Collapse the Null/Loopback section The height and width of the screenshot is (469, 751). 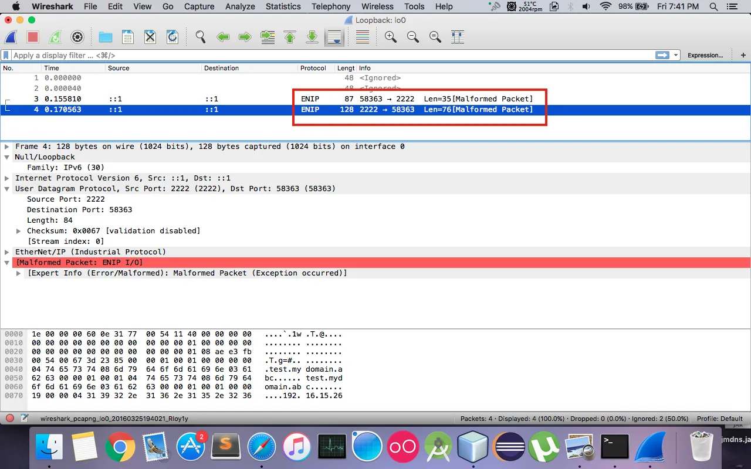tap(7, 157)
